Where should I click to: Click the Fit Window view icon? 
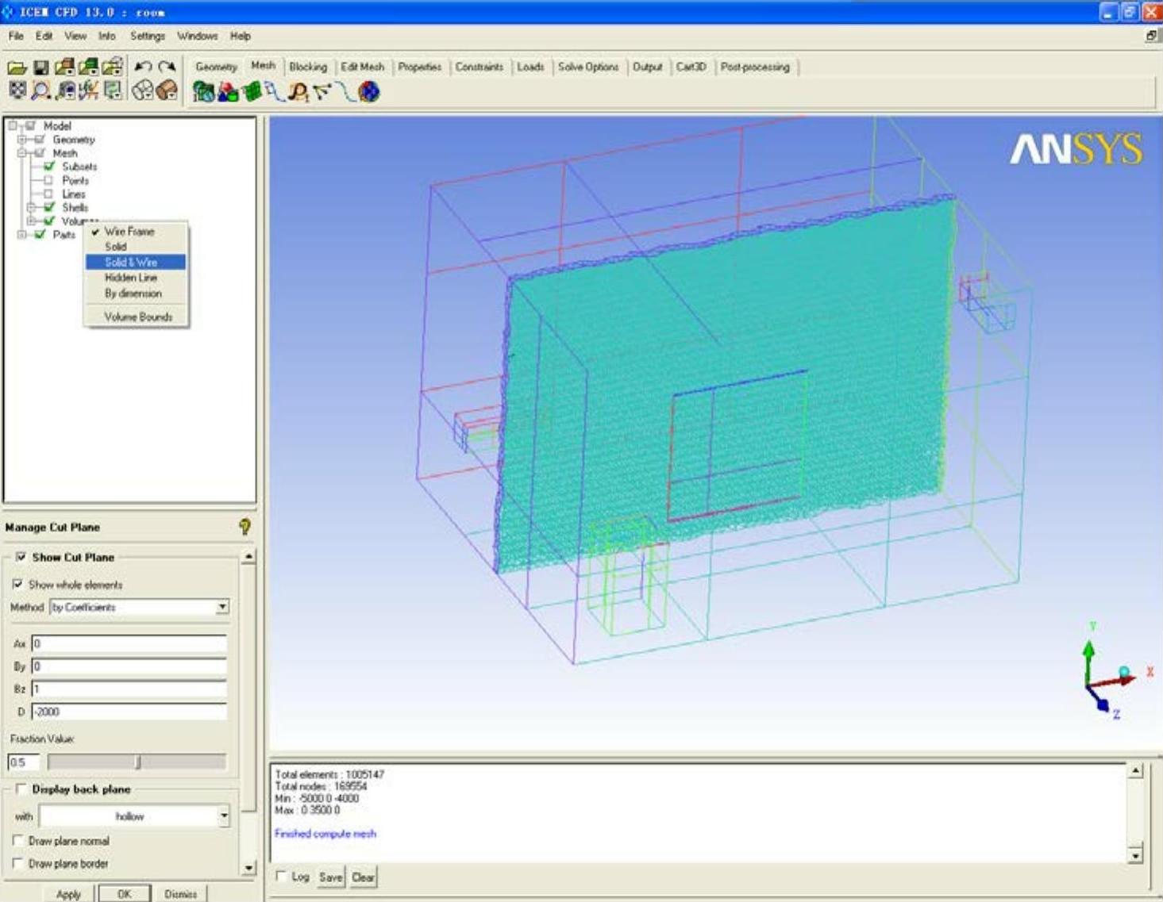(17, 91)
